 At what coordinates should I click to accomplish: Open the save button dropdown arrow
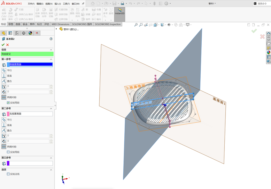(x=118, y=3)
